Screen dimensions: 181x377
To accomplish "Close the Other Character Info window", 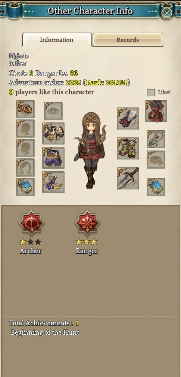I will [x=166, y=12].
